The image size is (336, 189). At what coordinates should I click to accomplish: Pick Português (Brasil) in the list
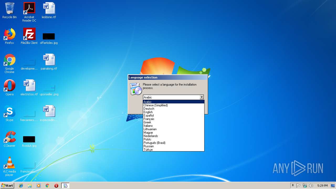[x=174, y=143]
